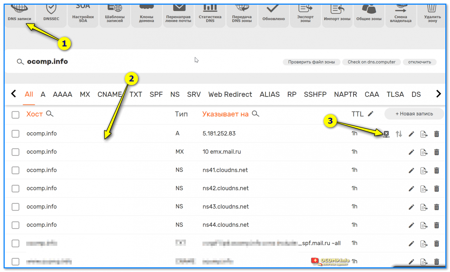
Task: Switch to the SRV tab
Action: (x=194, y=94)
